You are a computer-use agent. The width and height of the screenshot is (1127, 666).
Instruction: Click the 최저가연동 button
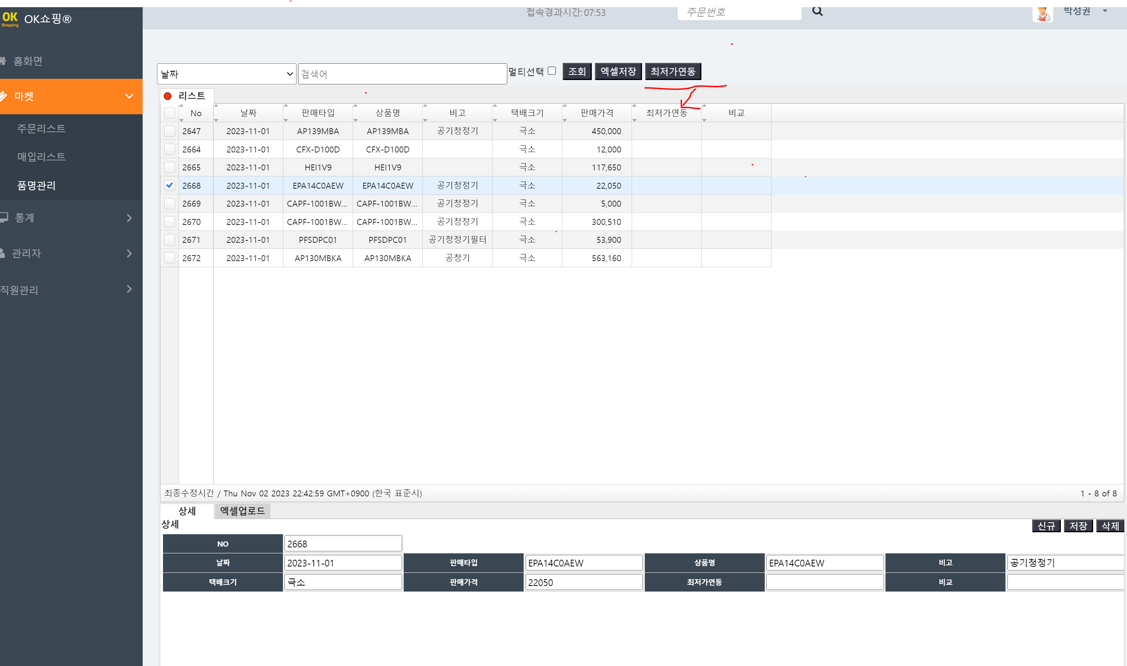(672, 71)
